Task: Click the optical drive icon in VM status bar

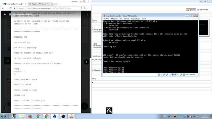Action: [x=162, y=75]
